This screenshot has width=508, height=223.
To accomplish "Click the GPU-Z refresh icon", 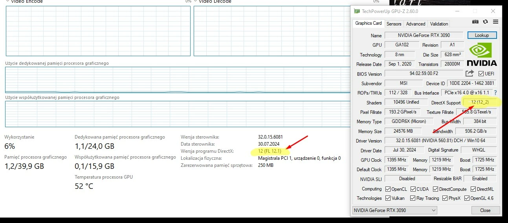I will [x=486, y=22].
